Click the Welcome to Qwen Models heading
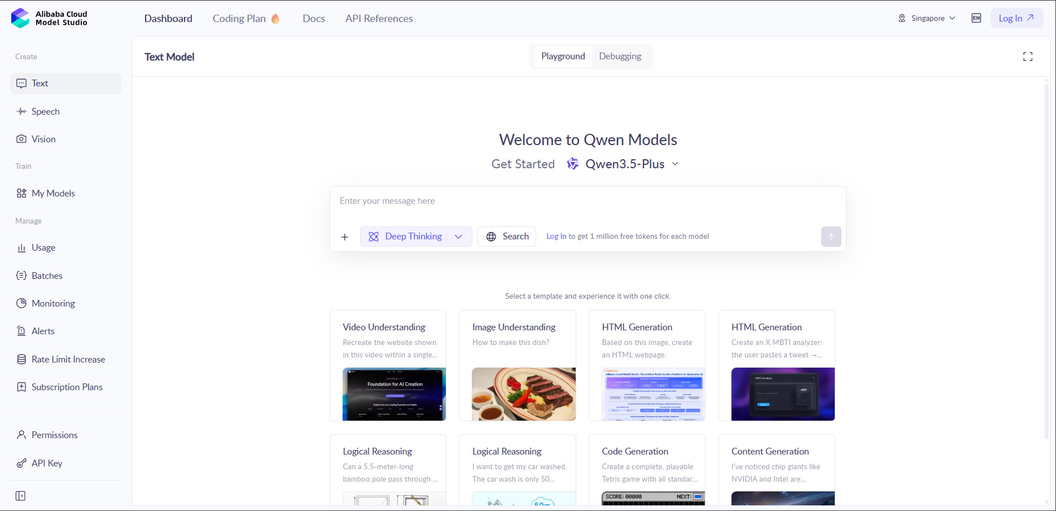Image resolution: width=1056 pixels, height=511 pixels. pyautogui.click(x=588, y=139)
